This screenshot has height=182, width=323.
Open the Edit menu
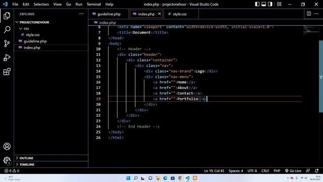(x=26, y=4)
